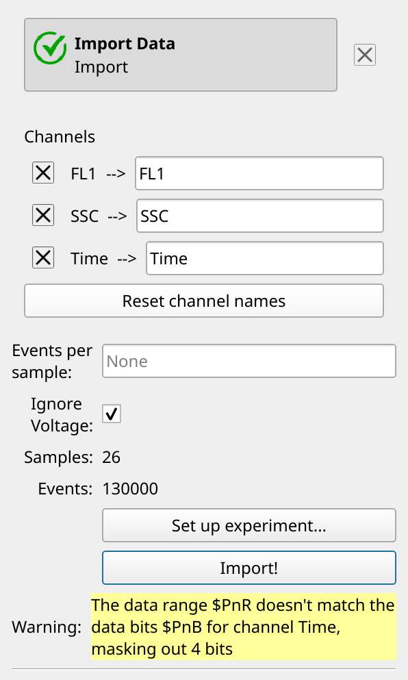Uncheck the Time channel checkbox
This screenshot has width=408, height=680.
(43, 258)
